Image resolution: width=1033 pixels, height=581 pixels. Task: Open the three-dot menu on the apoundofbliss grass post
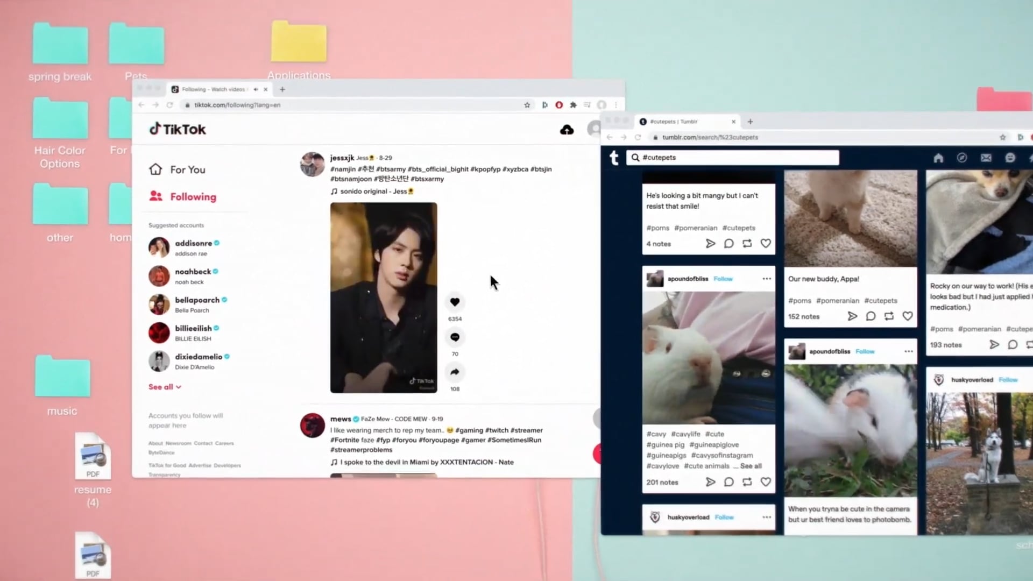(x=909, y=351)
